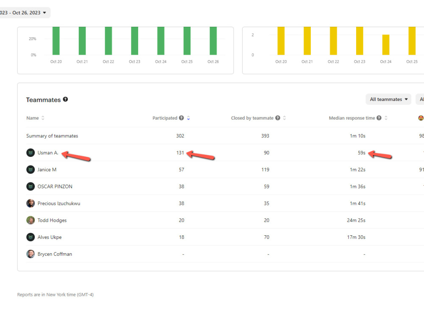Click Alves Ukpe avatar icon

31,237
